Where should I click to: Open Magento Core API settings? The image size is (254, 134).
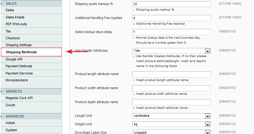pos(19,98)
